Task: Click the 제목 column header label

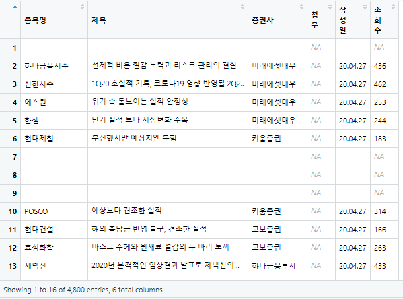Action: click(99, 20)
